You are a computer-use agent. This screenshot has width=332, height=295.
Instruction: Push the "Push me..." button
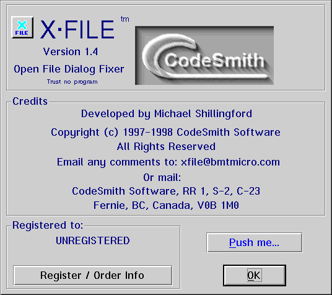[x=255, y=243]
